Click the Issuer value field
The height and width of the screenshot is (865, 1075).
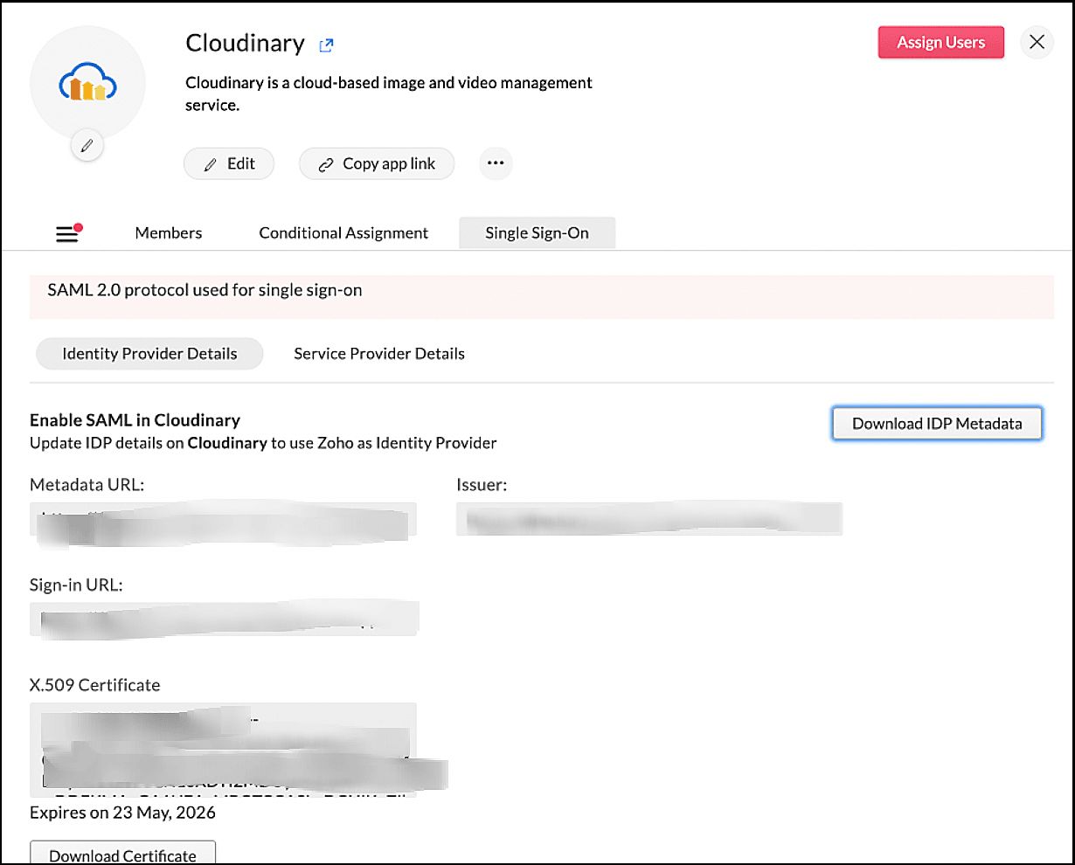click(x=649, y=519)
